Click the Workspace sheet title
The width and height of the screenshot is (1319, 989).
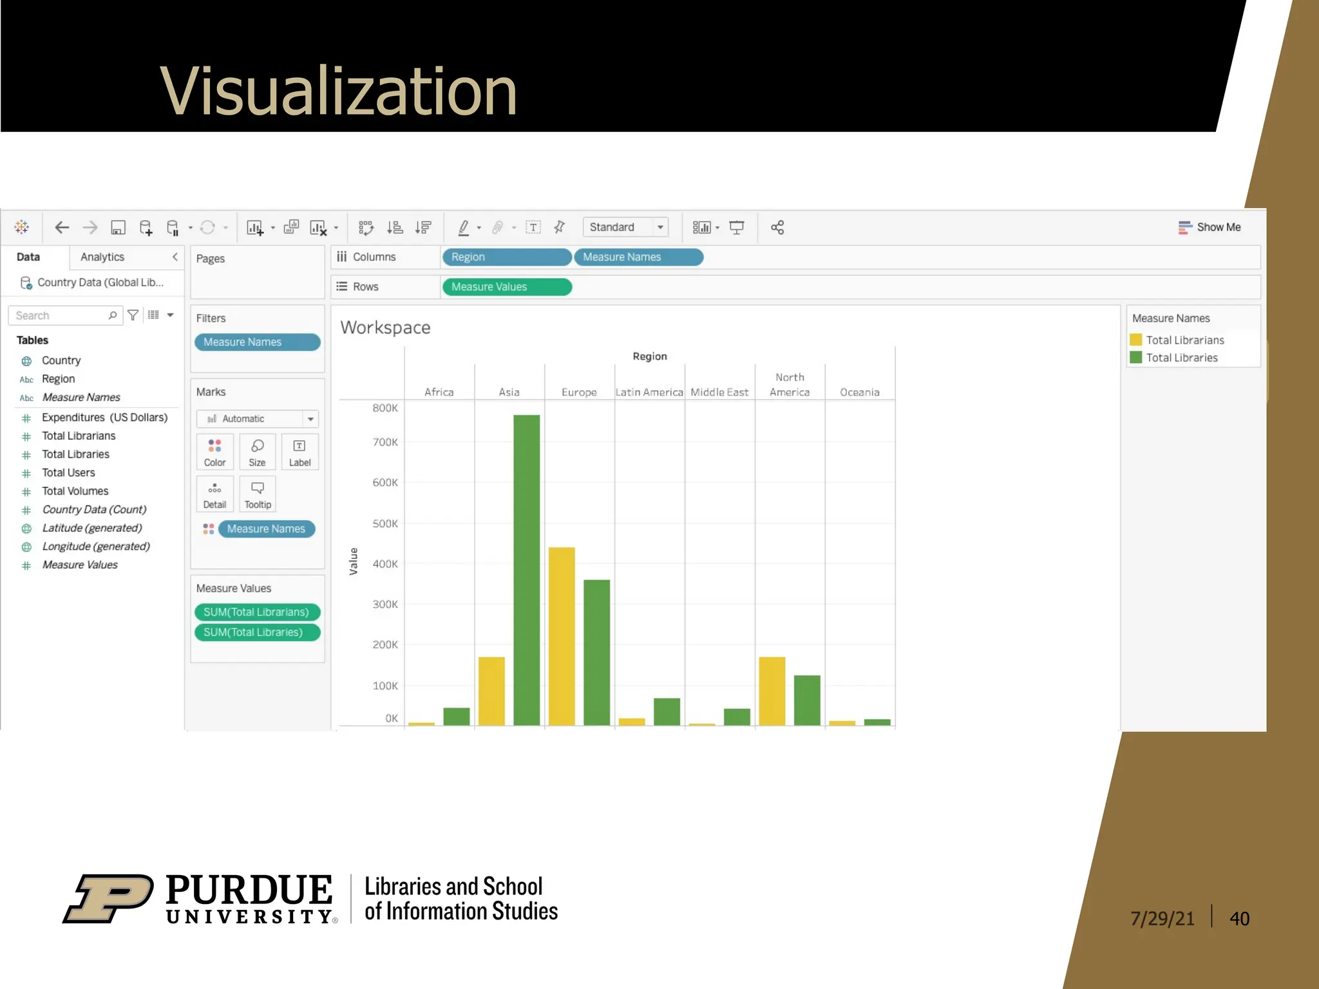385,328
